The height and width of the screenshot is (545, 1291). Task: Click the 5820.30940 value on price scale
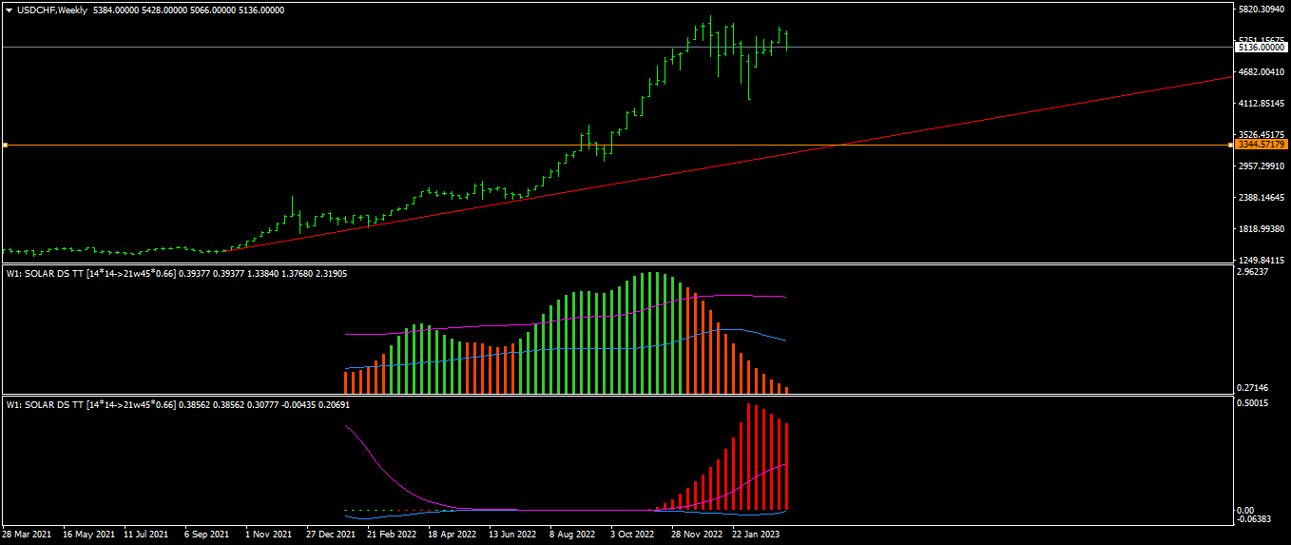(1262, 10)
